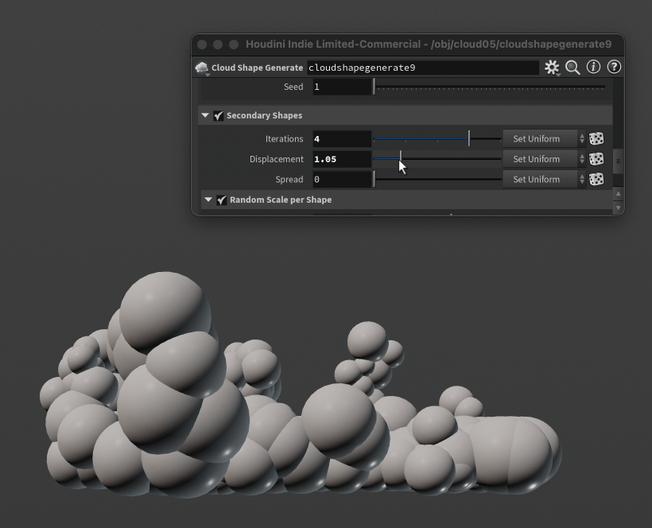Click the Seed value field
Screen dimensions: 652x528
pyautogui.click(x=342, y=87)
